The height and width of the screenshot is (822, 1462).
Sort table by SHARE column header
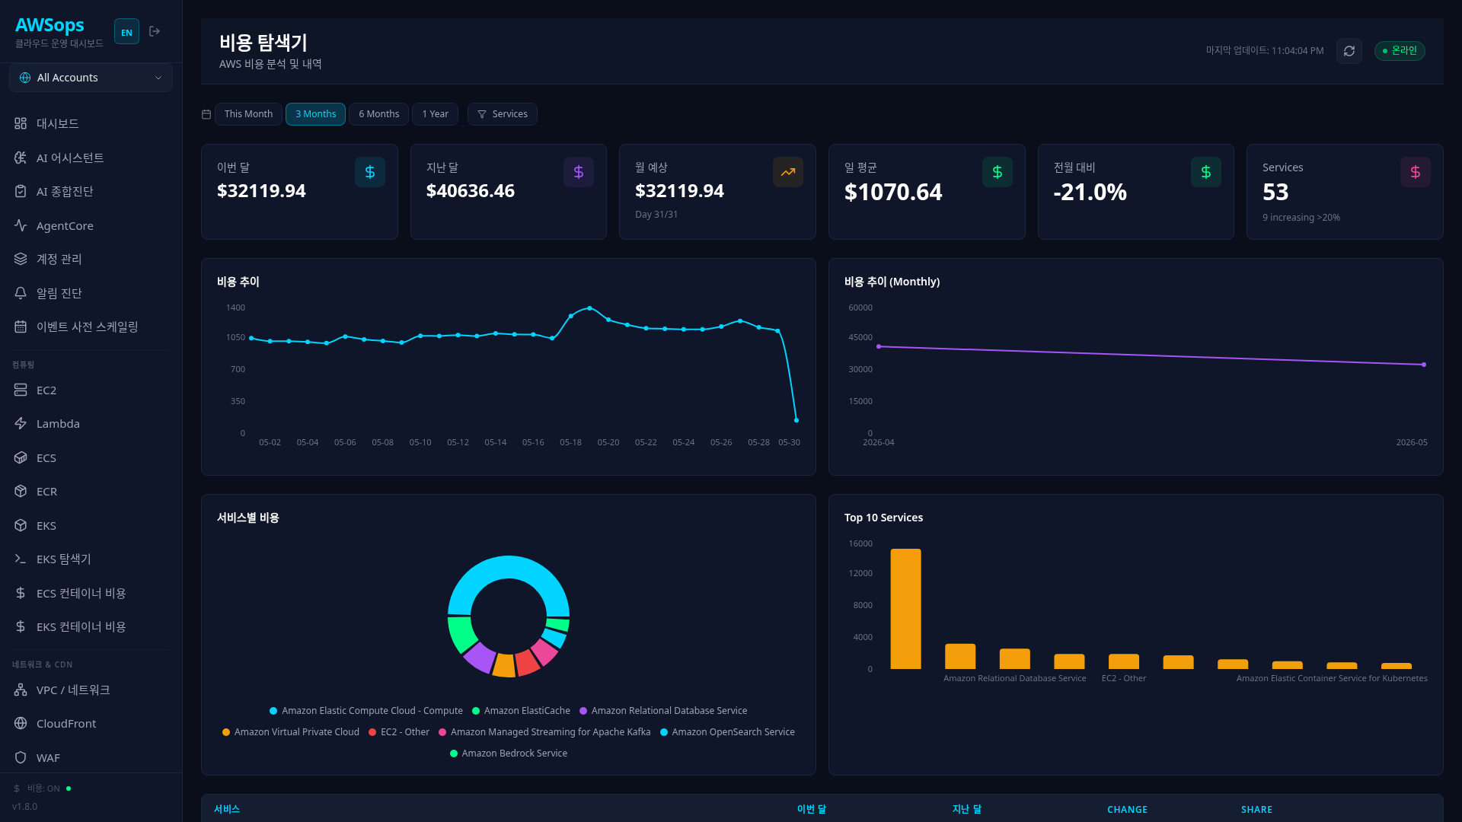point(1256,810)
